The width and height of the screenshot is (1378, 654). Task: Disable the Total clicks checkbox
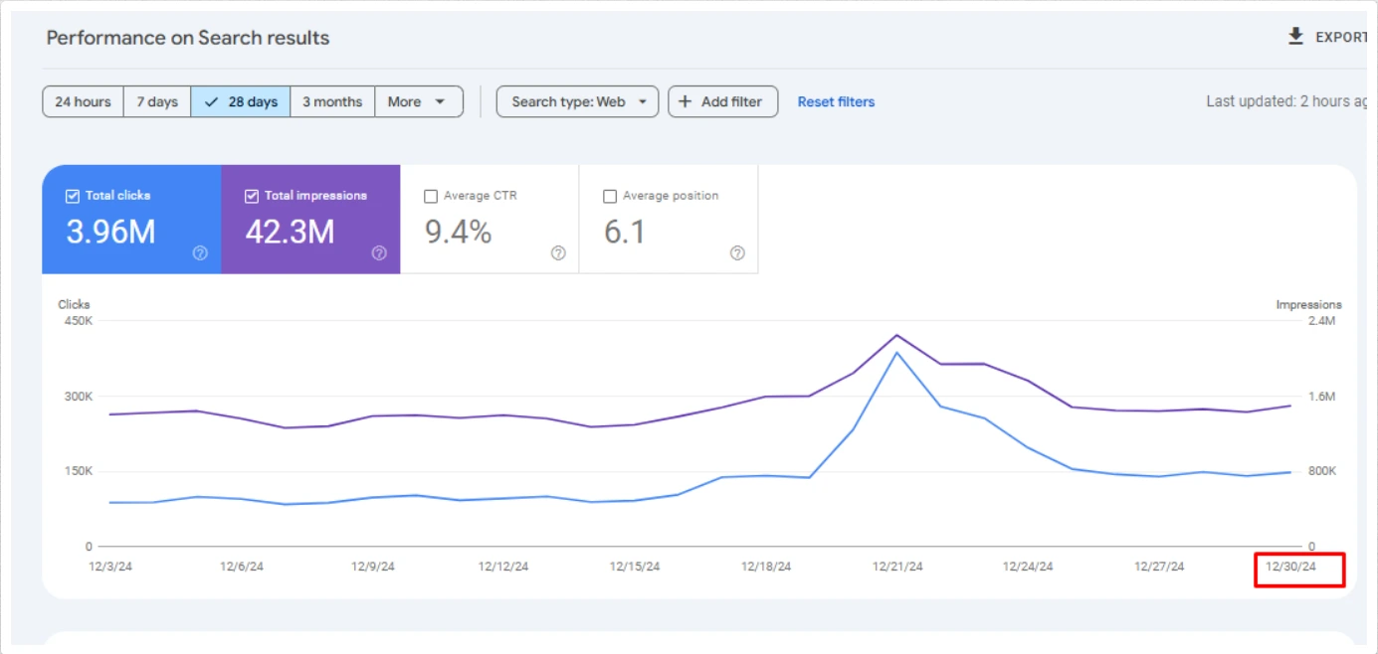pos(72,196)
